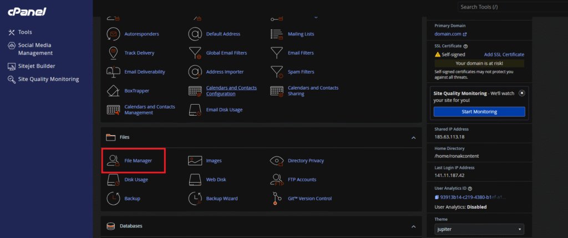Click the Backup Wizard icon
This screenshot has height=238, width=568.
tap(195, 199)
